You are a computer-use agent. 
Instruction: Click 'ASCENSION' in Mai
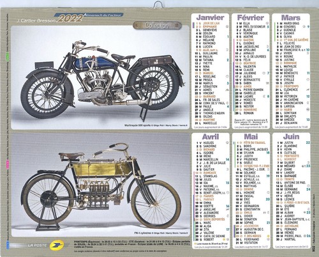pyautogui.click(x=251, y=226)
